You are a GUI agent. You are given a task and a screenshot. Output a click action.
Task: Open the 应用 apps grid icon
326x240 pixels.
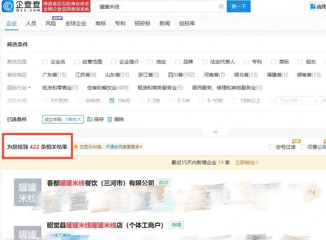[x=313, y=6]
